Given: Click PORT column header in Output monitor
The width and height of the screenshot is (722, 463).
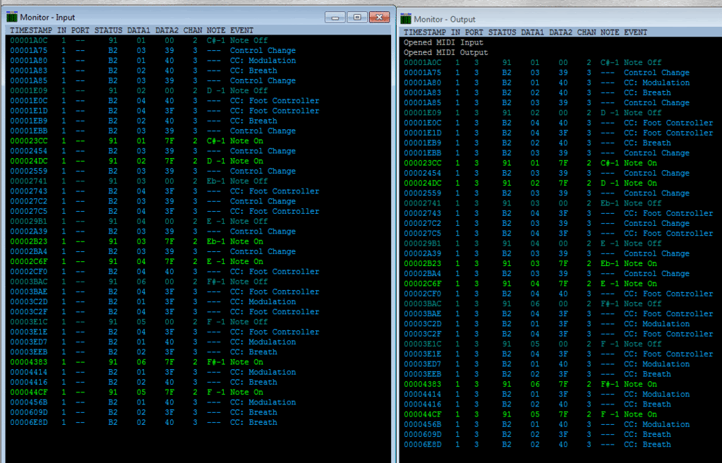Looking at the screenshot, I should 474,32.
